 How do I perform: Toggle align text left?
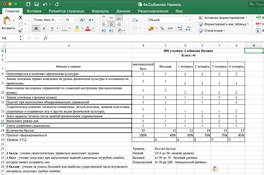point(104,24)
